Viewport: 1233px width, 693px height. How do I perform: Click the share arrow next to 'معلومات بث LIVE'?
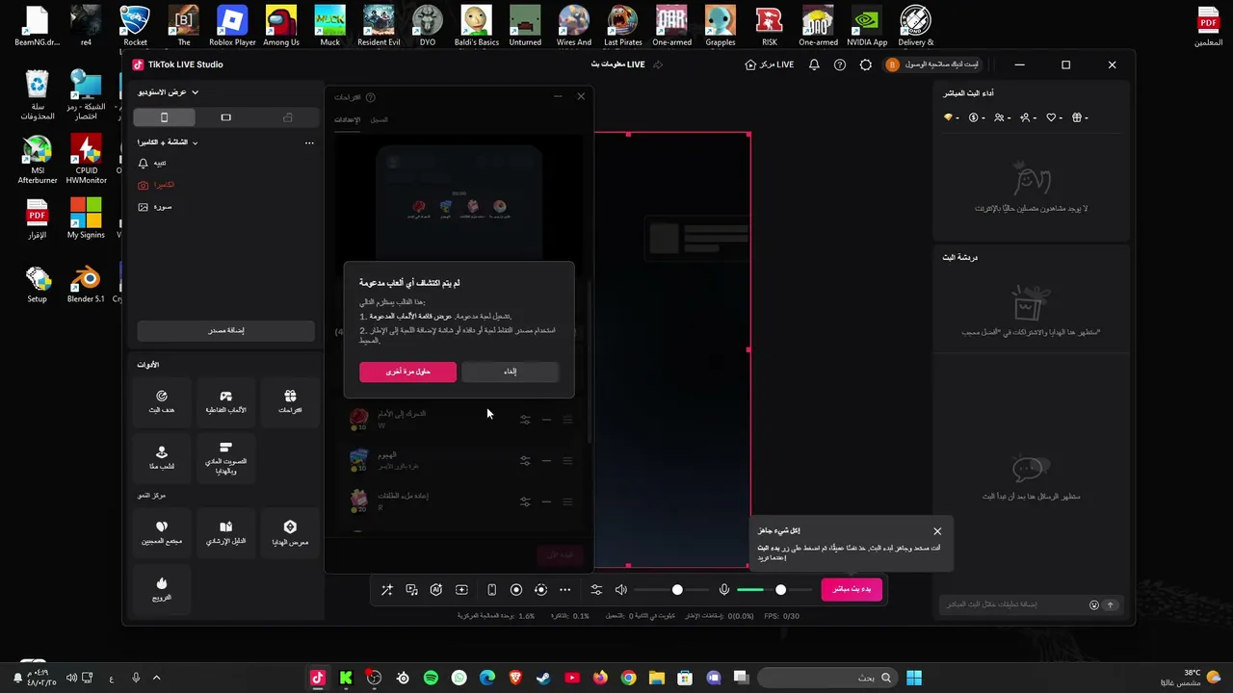(658, 64)
